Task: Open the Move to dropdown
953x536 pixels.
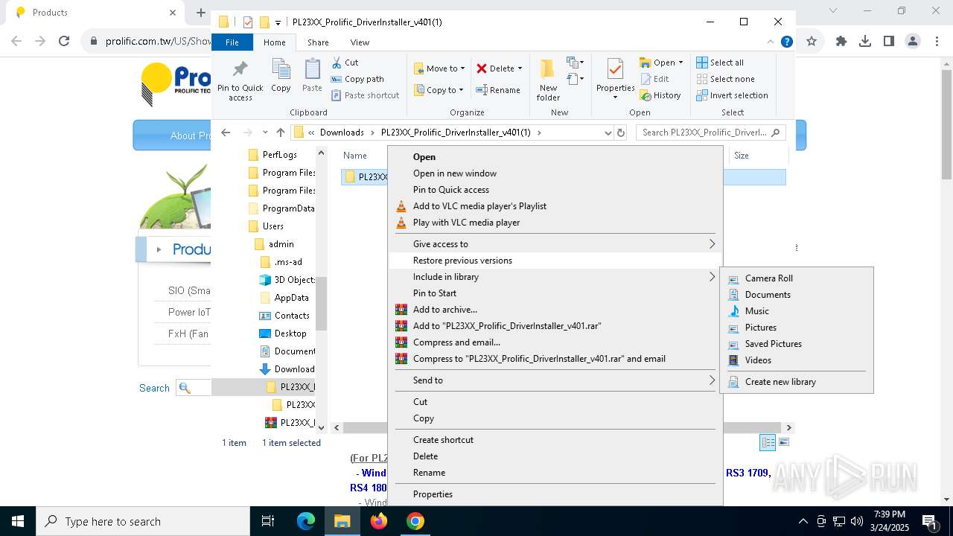Action: 440,68
